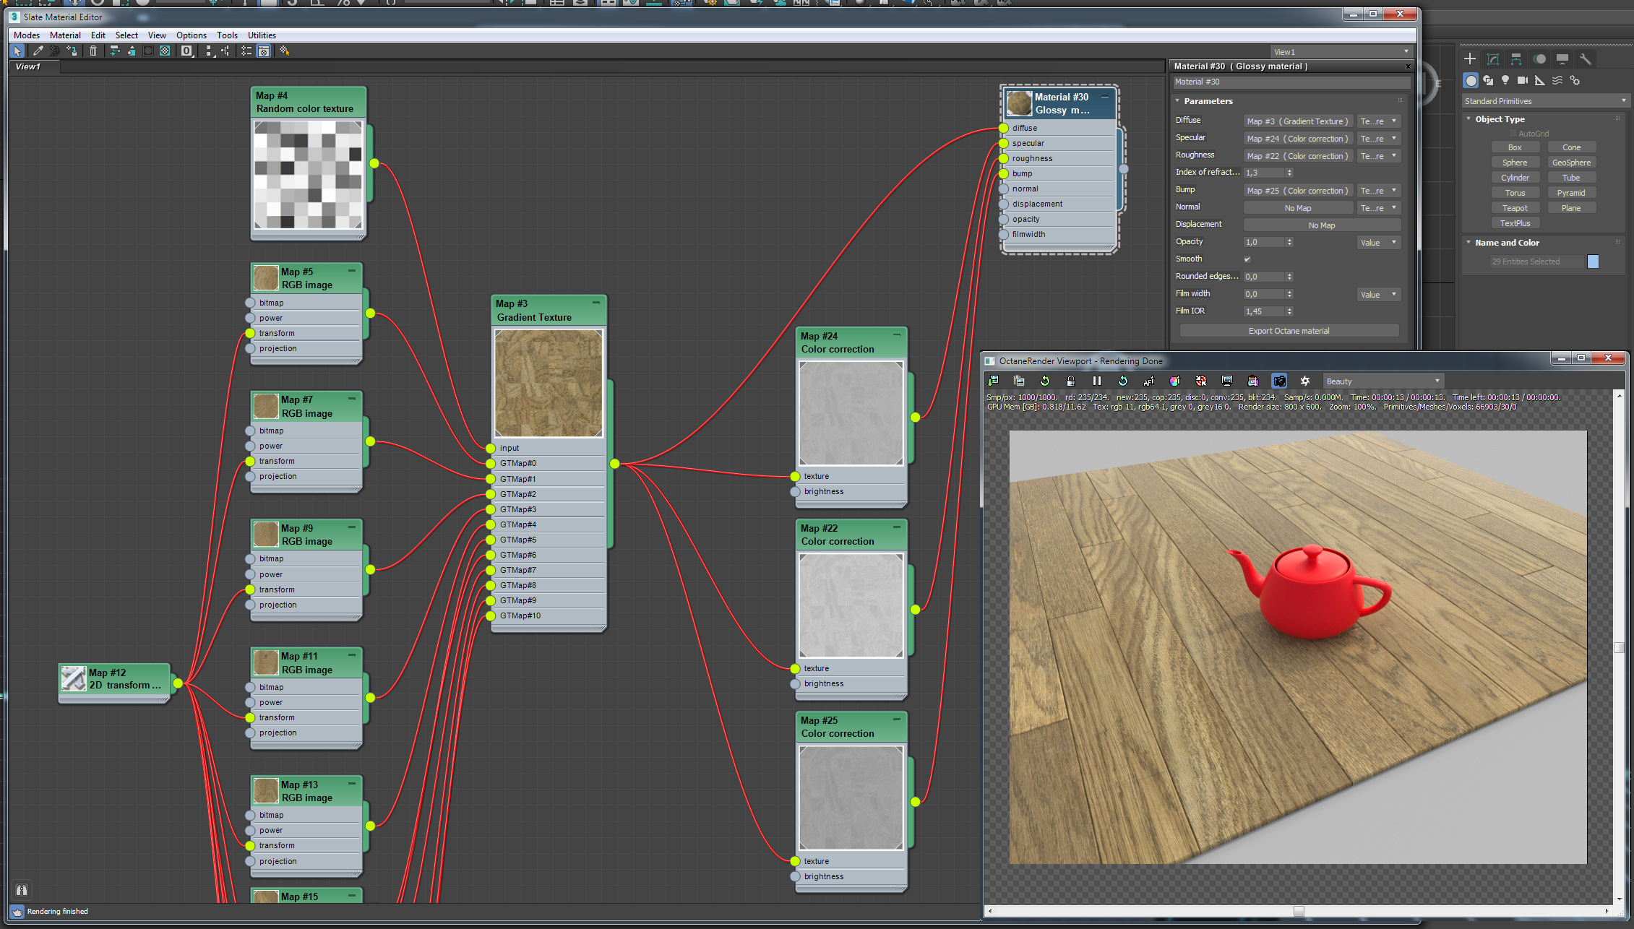This screenshot has height=929, width=1634.
Task: Click the Teapot primitive button
Action: tap(1515, 208)
